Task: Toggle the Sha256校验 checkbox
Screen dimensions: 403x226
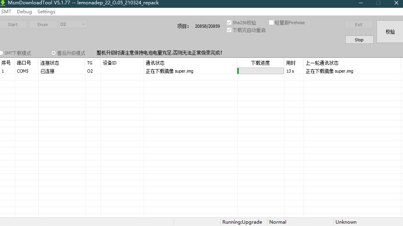Action: (x=229, y=23)
